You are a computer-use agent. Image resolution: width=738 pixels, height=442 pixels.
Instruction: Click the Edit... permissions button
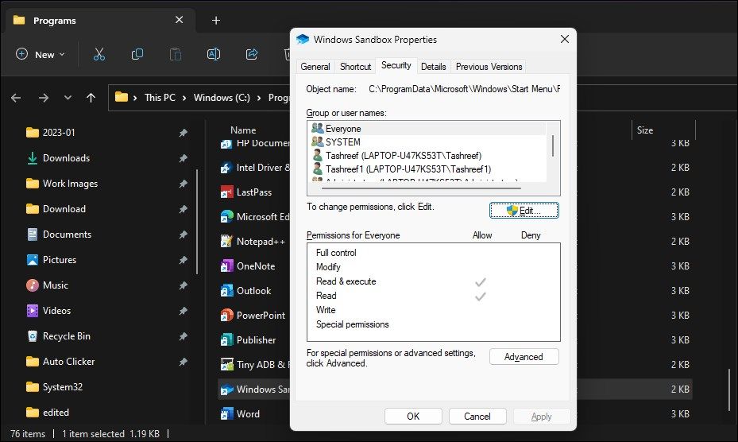pos(524,211)
